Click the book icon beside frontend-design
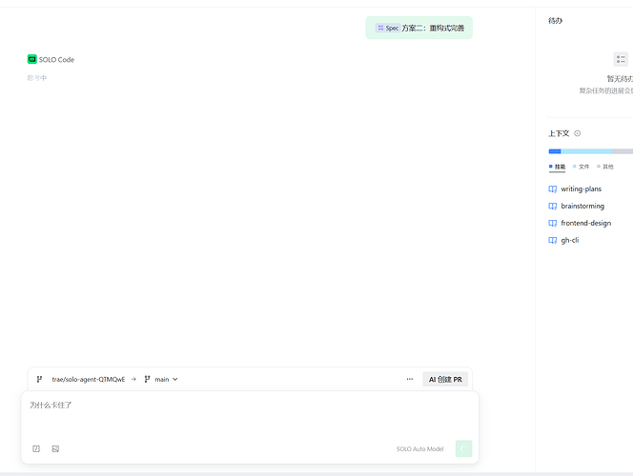633x476 pixels. coord(552,224)
